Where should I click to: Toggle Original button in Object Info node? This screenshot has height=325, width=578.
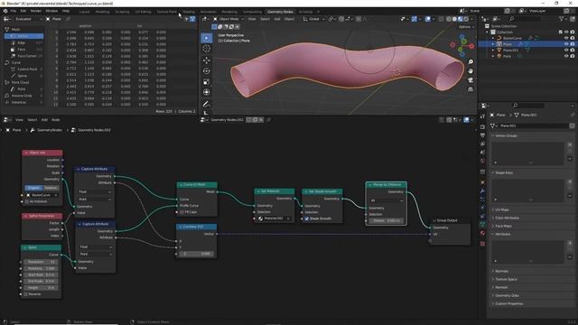[33, 188]
